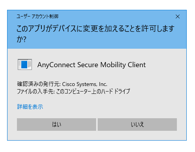Image resolution: width=195 pixels, height=152 pixels.
Task: Click the 確認済みの発行元 label
Action: [38, 84]
